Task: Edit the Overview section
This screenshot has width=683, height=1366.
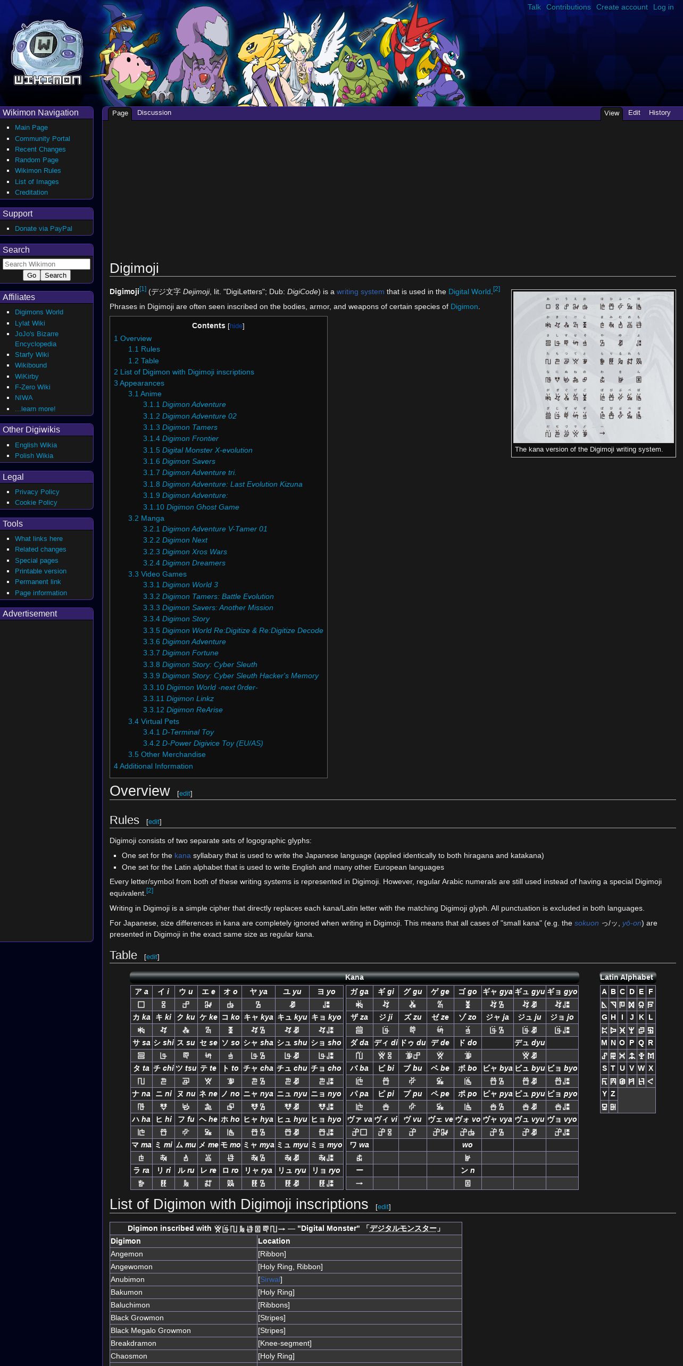Action: (185, 794)
